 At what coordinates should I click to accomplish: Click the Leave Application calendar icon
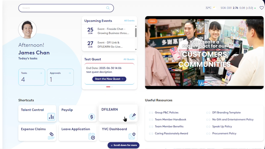(x=92, y=136)
